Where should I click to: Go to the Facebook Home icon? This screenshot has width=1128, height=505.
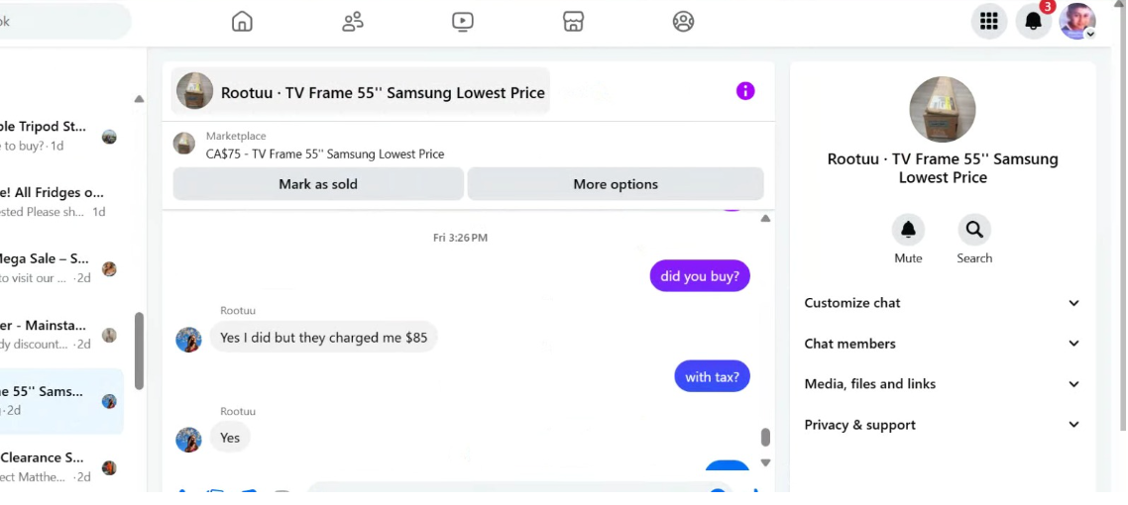click(243, 22)
